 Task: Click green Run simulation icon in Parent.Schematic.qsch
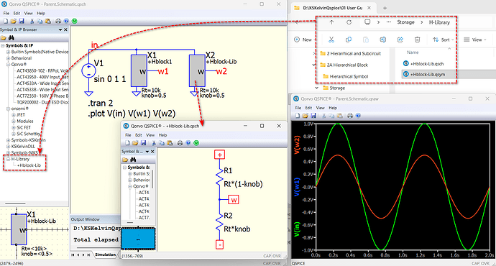pyautogui.click(x=74, y=21)
